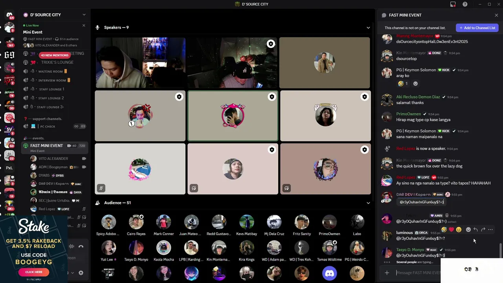Open Tomas Wildtime audience member

[329, 251]
